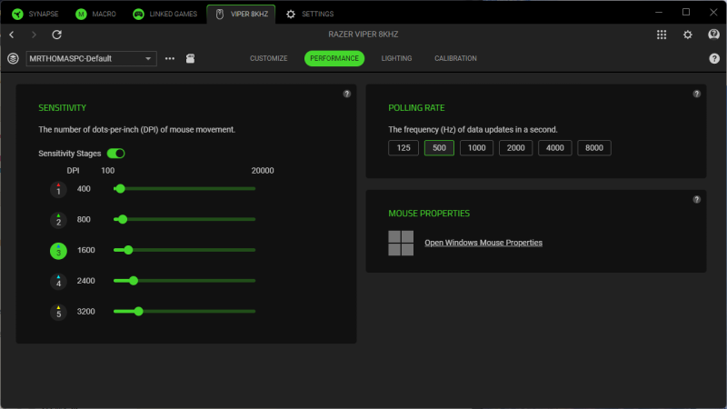Click the profile stack icon left of the profile name
Screen dimensions: 727x409
click(13, 58)
